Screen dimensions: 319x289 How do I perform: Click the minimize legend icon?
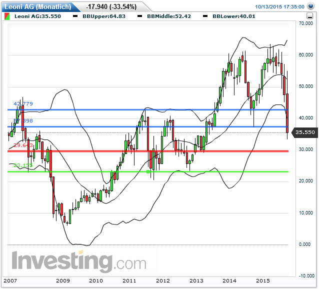[x=310, y=16]
